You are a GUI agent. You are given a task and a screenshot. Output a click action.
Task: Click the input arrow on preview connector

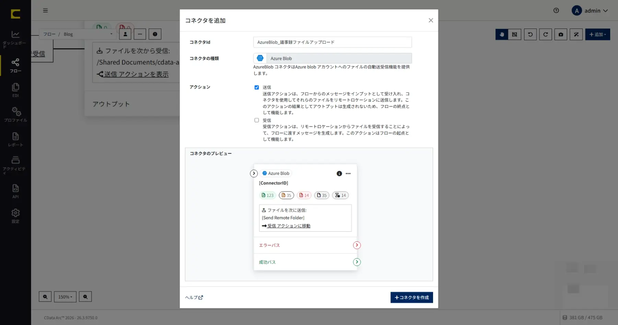[254, 173]
